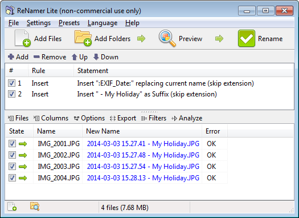Open the Analyze tool
The width and height of the screenshot is (299, 218).
187,118
